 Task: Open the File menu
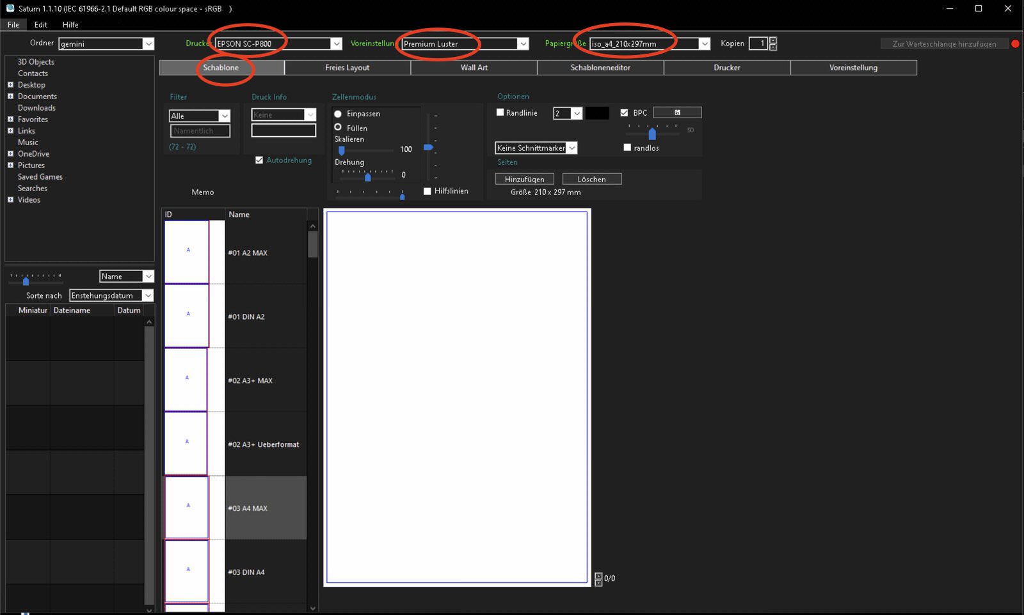(x=13, y=24)
